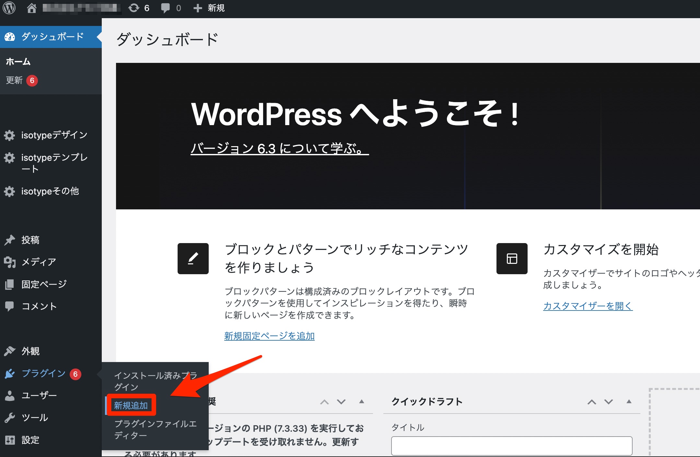700x457 pixels.
Task: Follow the バージョン 6.3 について学ぶ link
Action: pyautogui.click(x=280, y=148)
